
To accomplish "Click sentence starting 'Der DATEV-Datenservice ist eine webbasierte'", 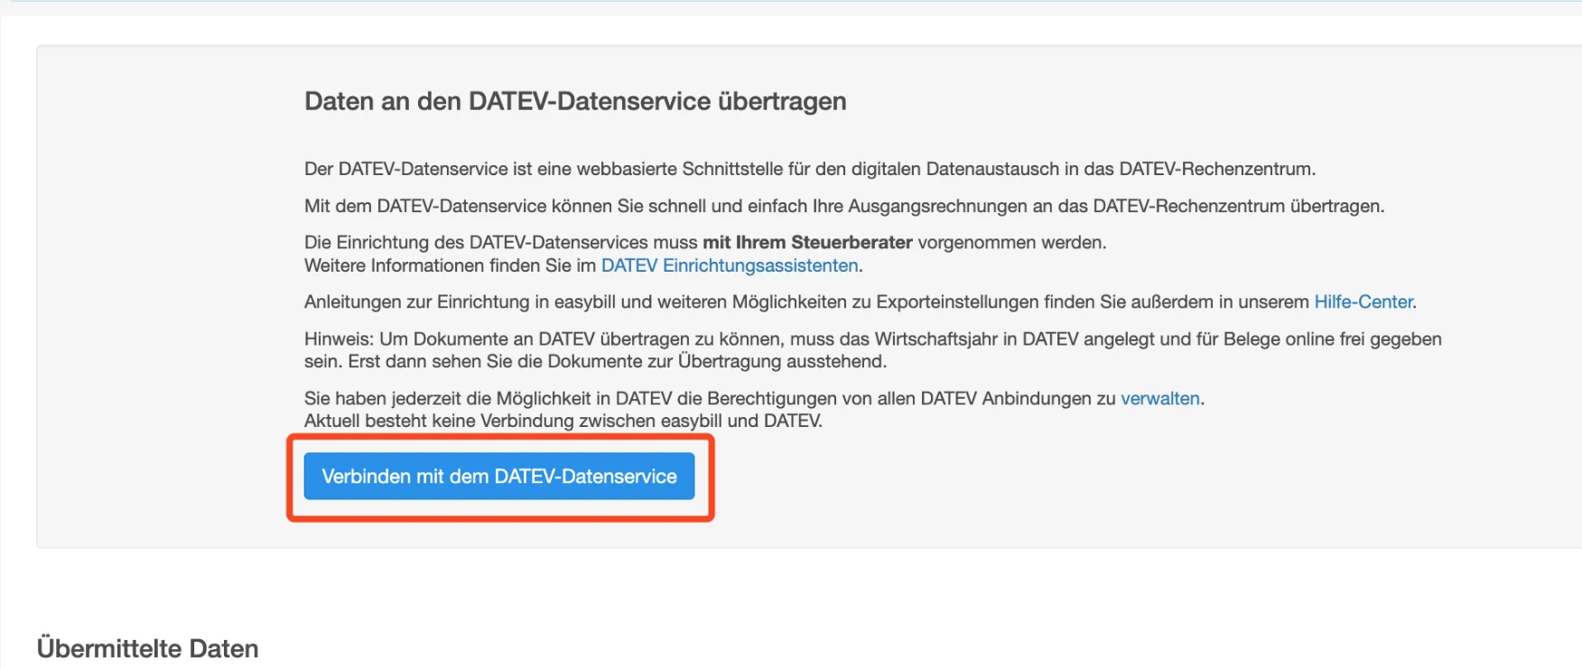I will tap(810, 169).
